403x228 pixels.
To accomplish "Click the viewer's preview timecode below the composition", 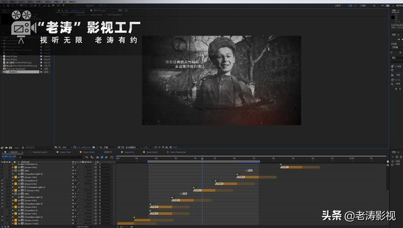I will pyautogui.click(x=86, y=147).
